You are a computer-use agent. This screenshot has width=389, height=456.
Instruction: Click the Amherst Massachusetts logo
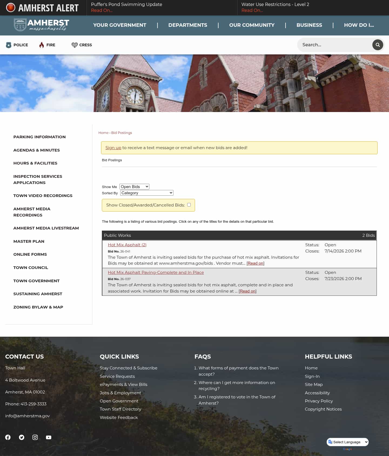41,25
